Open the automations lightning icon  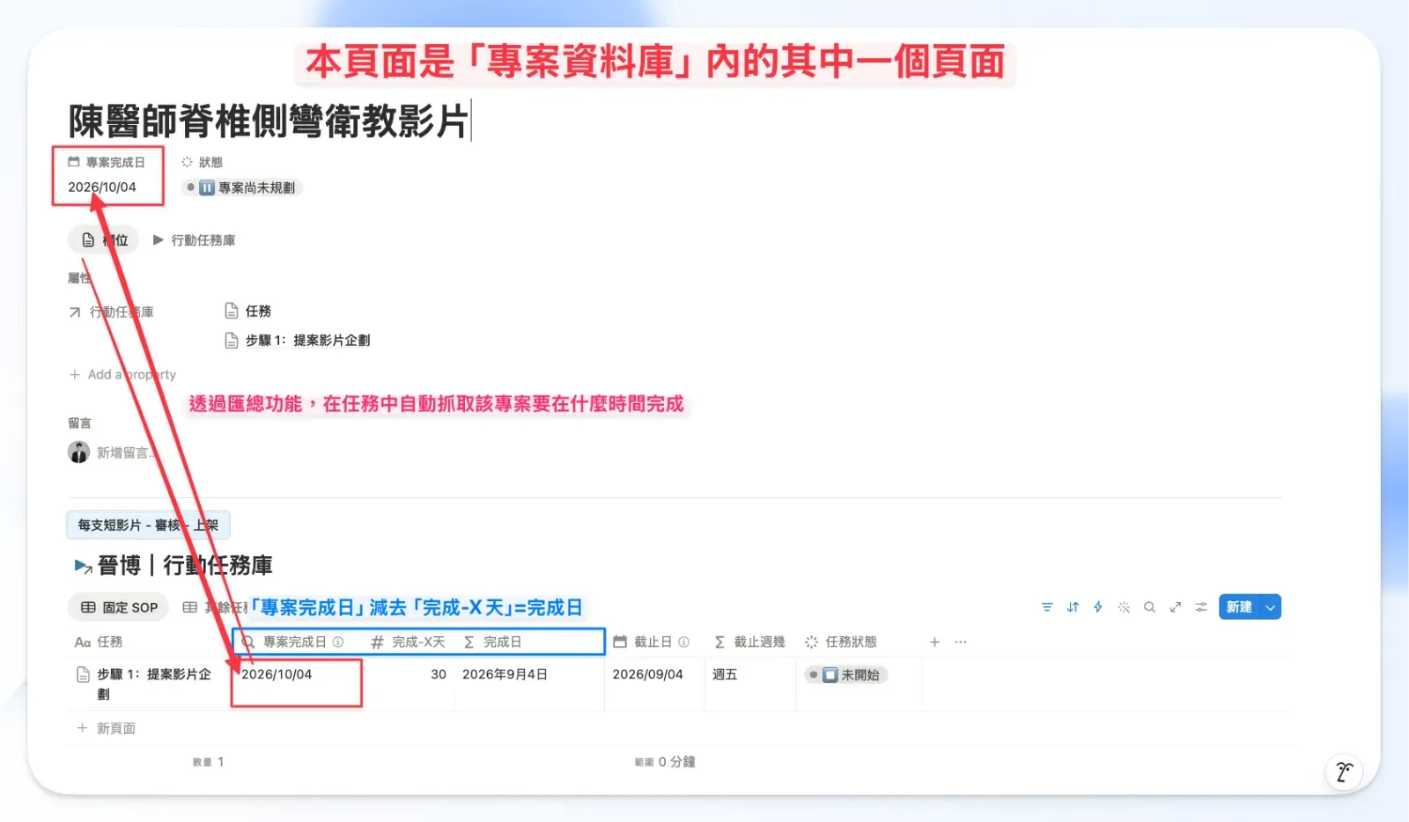(1098, 607)
